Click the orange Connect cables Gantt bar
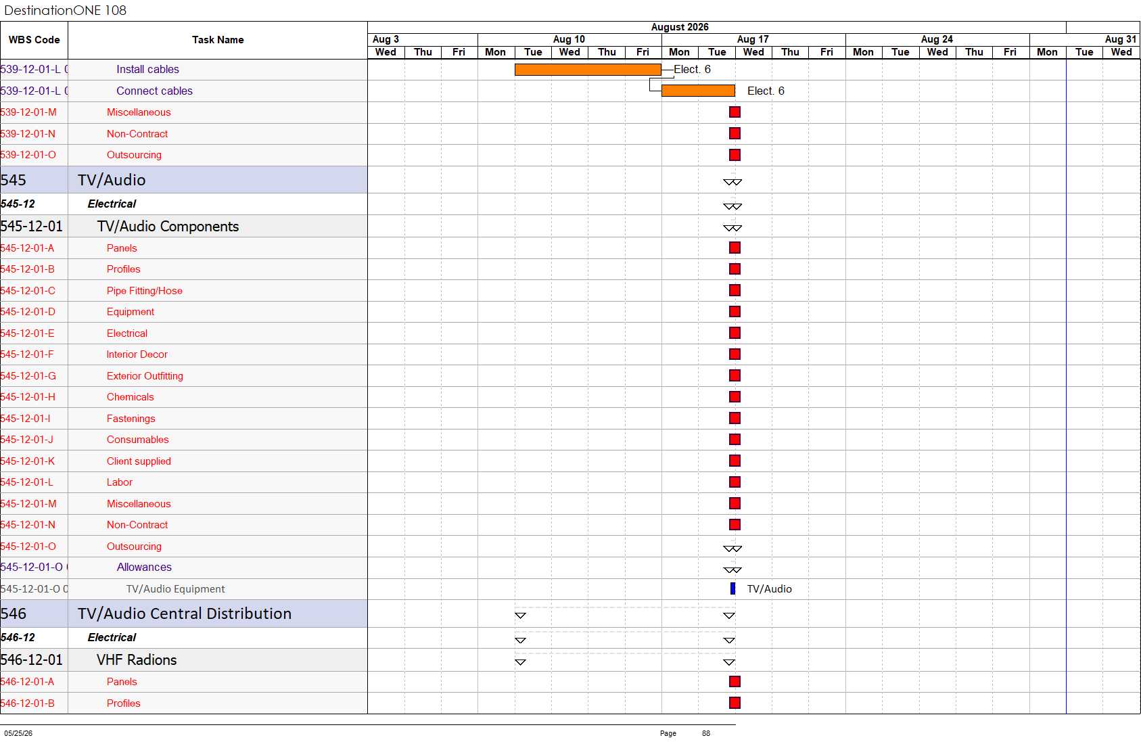The image size is (1141, 742). point(698,91)
